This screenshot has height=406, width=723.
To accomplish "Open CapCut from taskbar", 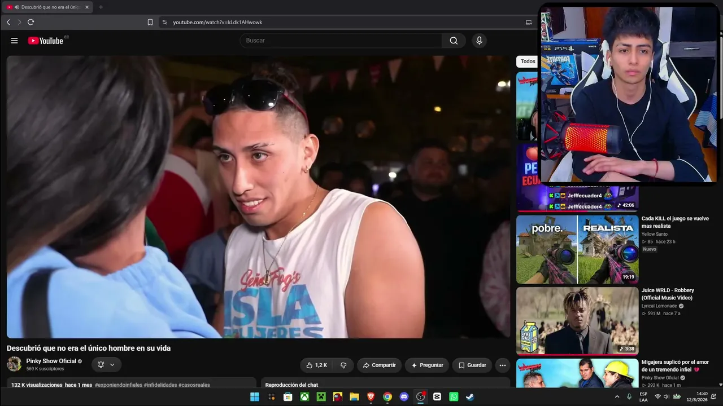I will click(x=437, y=397).
